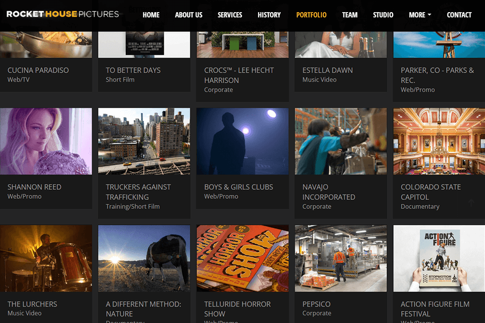This screenshot has height=323, width=485.
Task: Click "Web/Promo" under Parker, CO
Action: click(x=418, y=90)
